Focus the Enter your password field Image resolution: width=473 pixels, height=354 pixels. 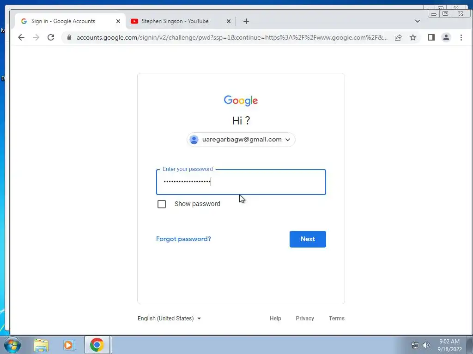click(x=241, y=182)
